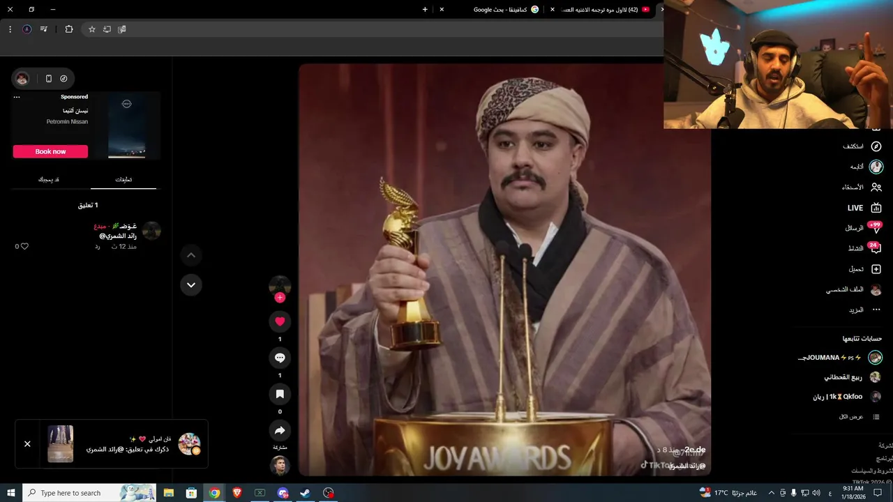Open Messages (الرسائل) with 99+ badge

point(864,228)
